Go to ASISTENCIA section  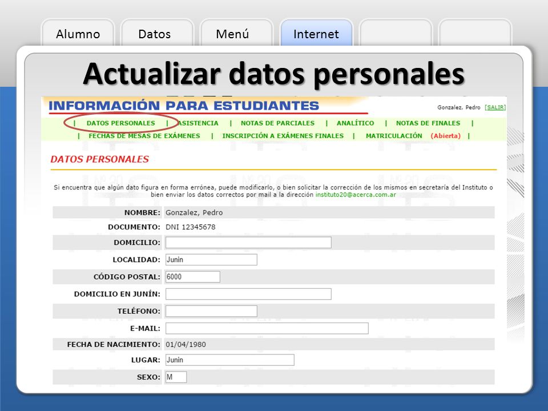(198, 123)
